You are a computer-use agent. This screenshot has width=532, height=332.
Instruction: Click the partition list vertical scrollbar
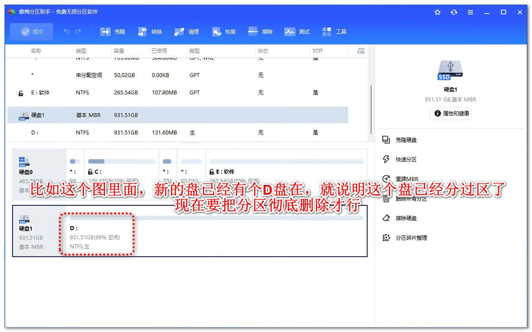[x=371, y=109]
